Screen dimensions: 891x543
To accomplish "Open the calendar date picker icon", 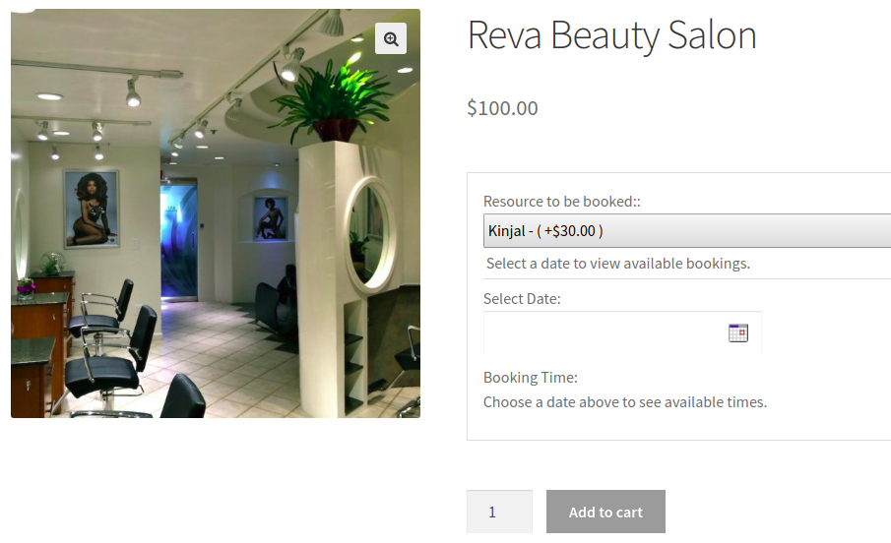I will [738, 332].
